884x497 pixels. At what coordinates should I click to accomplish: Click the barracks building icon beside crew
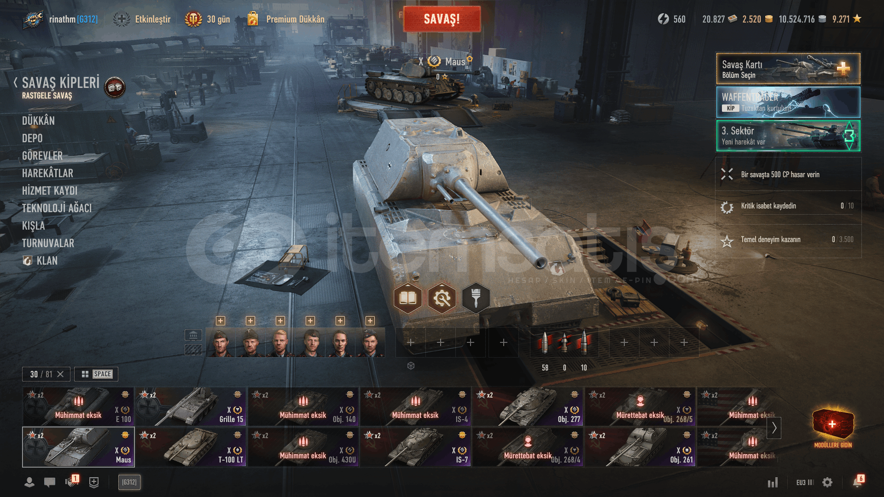(x=193, y=335)
